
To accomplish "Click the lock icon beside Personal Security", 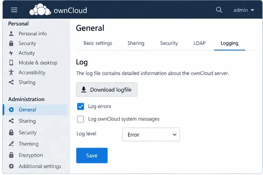I will [x=11, y=43].
